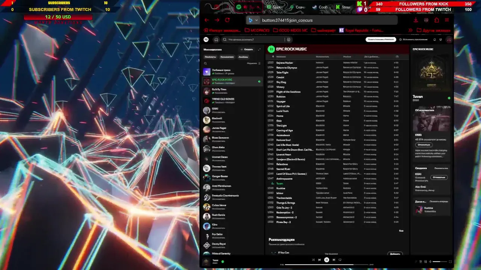Viewport: 481px width, 270px height.
Task: Toggle shuffle in the player bar
Action: tap(313, 259)
